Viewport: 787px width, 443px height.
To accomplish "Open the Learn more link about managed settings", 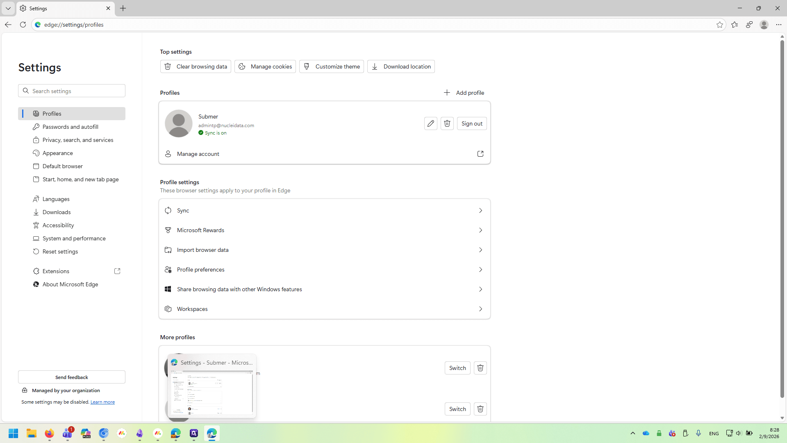I will (102, 402).
